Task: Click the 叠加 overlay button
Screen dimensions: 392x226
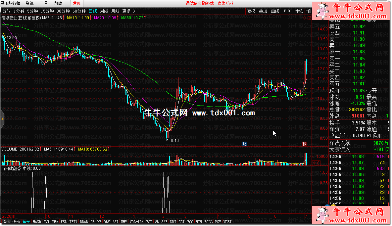Action: coord(263,11)
